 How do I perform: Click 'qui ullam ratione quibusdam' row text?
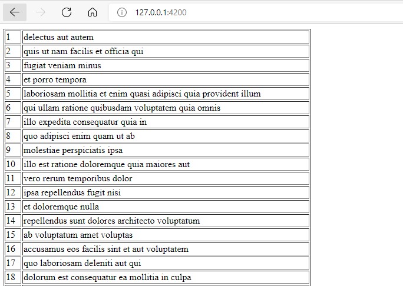(122, 108)
